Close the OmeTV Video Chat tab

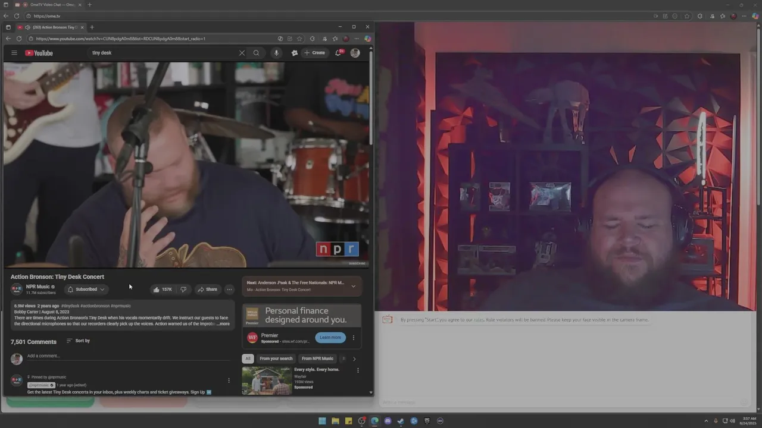pos(80,5)
